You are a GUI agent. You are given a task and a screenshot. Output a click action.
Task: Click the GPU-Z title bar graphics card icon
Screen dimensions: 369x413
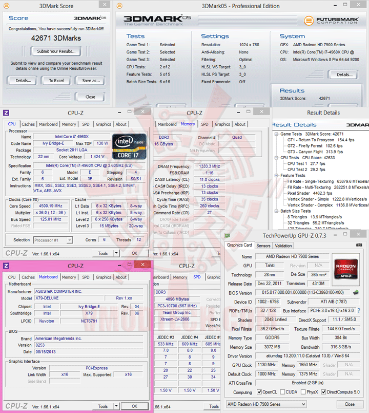click(228, 235)
